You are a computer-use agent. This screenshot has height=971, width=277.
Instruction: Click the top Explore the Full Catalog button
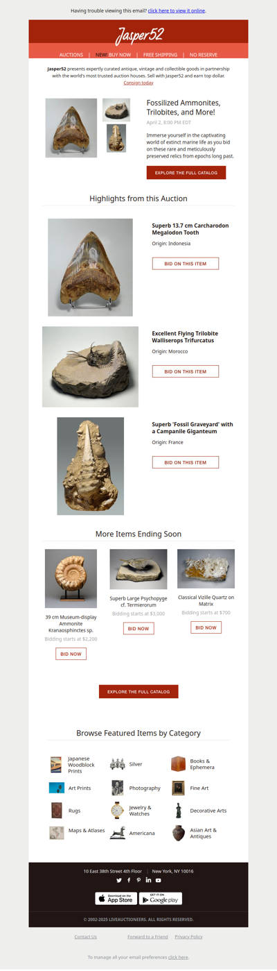tap(186, 173)
